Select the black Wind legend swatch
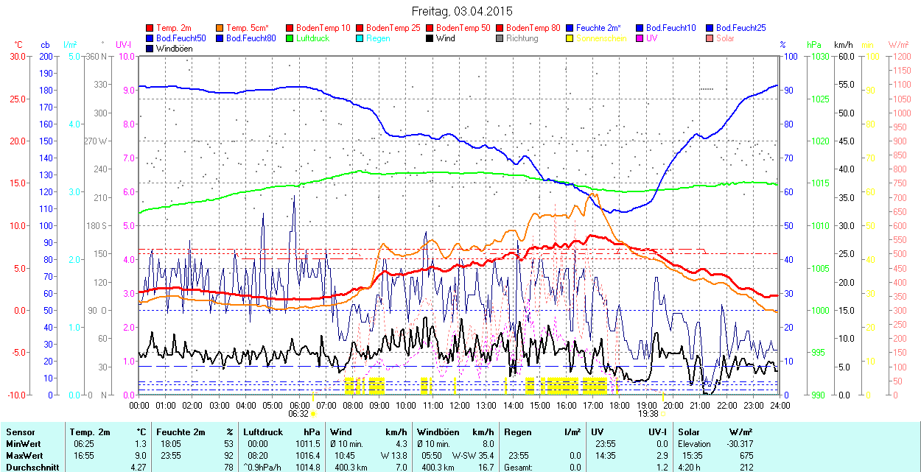This screenshot has width=921, height=472. [x=430, y=38]
